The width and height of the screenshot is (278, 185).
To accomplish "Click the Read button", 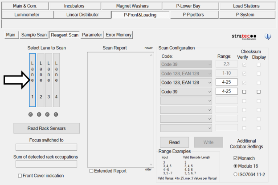I will point(175,142).
